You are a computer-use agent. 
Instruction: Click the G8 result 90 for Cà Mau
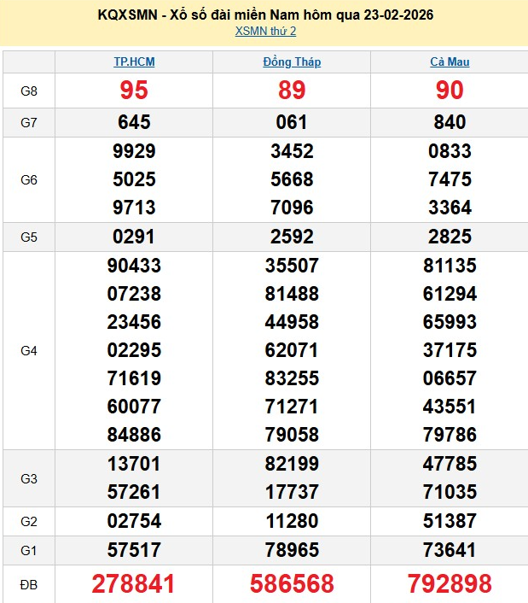click(450, 91)
